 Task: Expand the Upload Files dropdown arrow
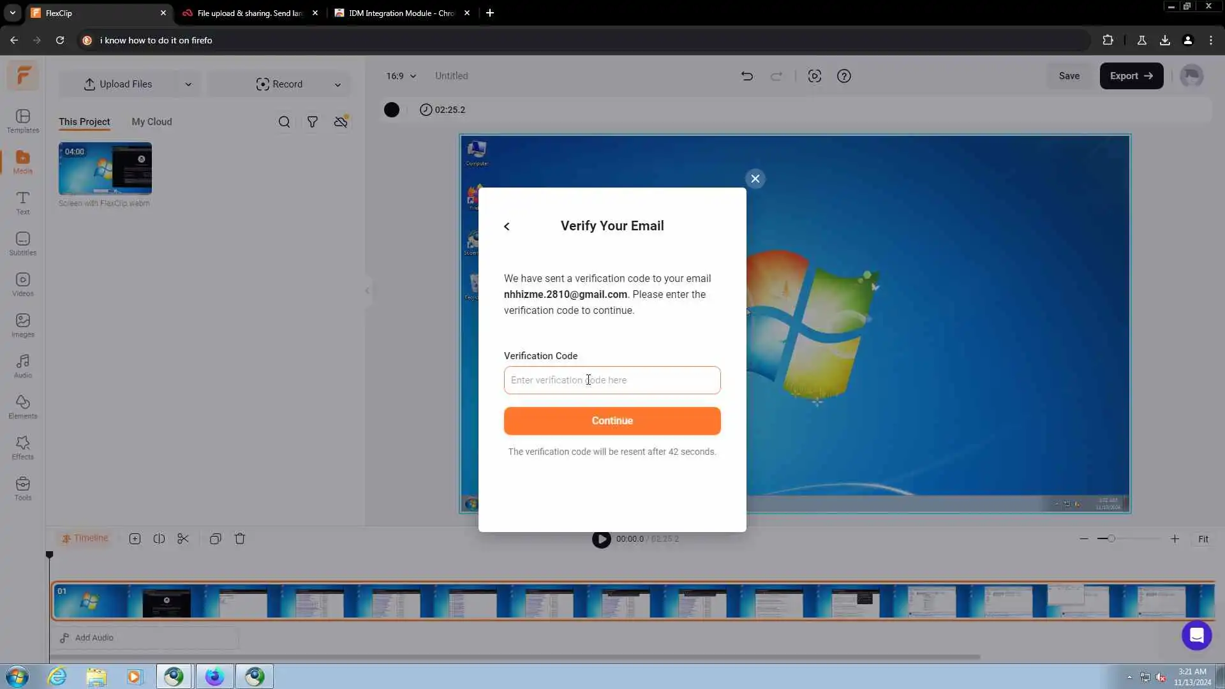(188, 84)
